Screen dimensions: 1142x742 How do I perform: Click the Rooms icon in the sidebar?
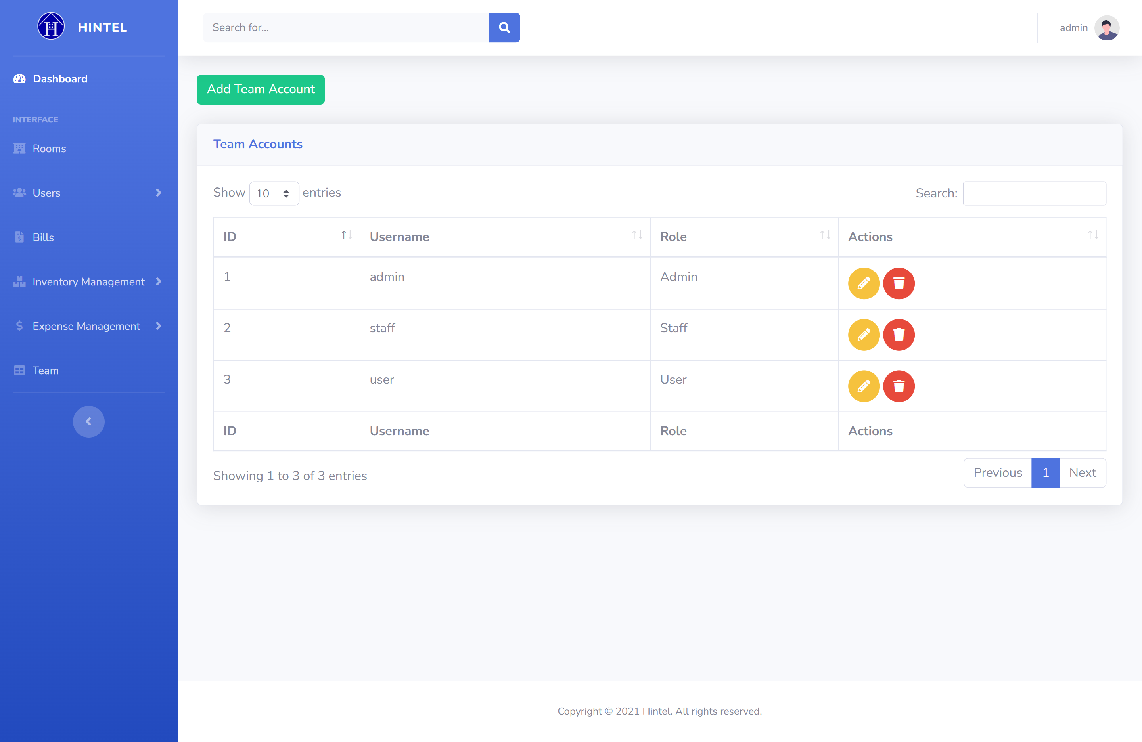coord(19,148)
